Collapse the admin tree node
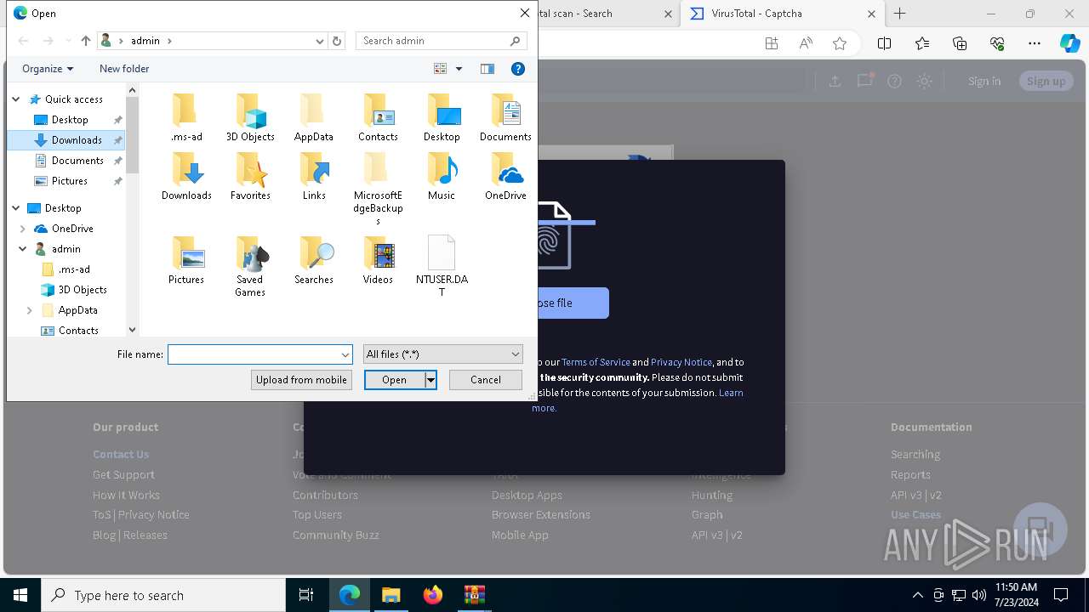The height and width of the screenshot is (612, 1089). (23, 249)
